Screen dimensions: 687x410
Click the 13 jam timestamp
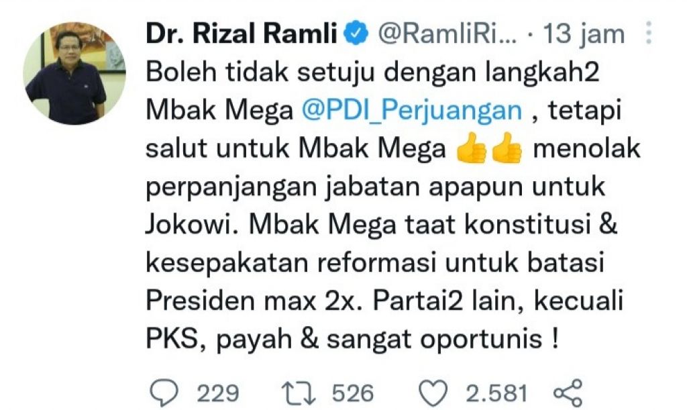[583, 34]
